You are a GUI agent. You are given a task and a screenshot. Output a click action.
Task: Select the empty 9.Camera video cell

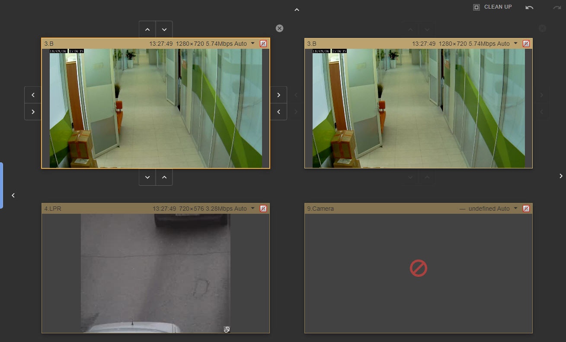coord(419,273)
